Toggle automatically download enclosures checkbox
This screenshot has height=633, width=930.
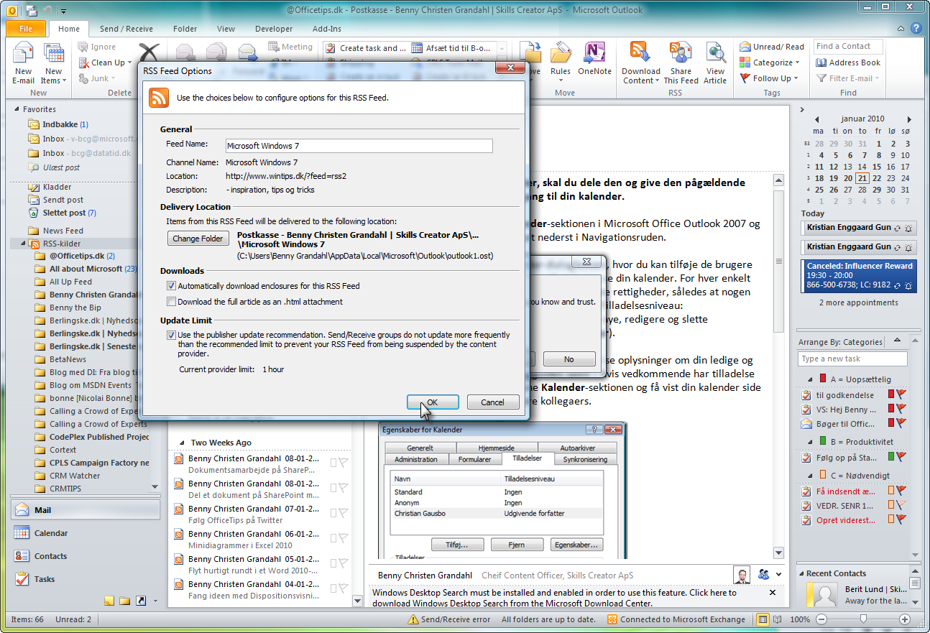(171, 286)
